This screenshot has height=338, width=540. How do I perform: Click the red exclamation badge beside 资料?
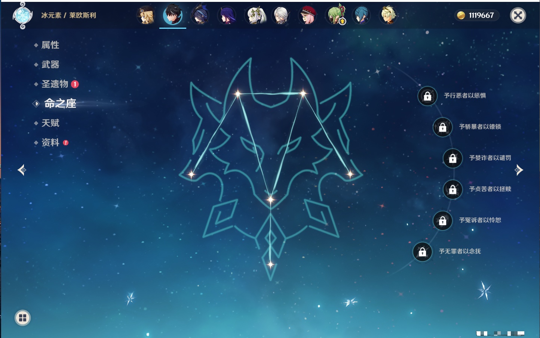pos(66,143)
